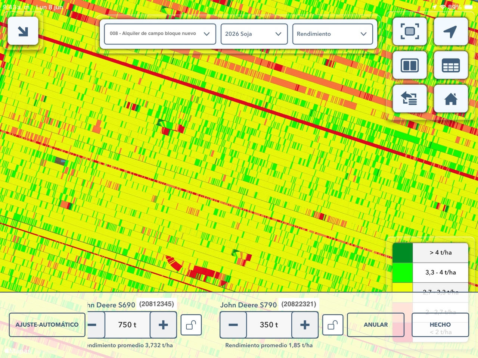Increase John Deere S790 weight with plus
This screenshot has width=478, height=358.
(x=305, y=325)
